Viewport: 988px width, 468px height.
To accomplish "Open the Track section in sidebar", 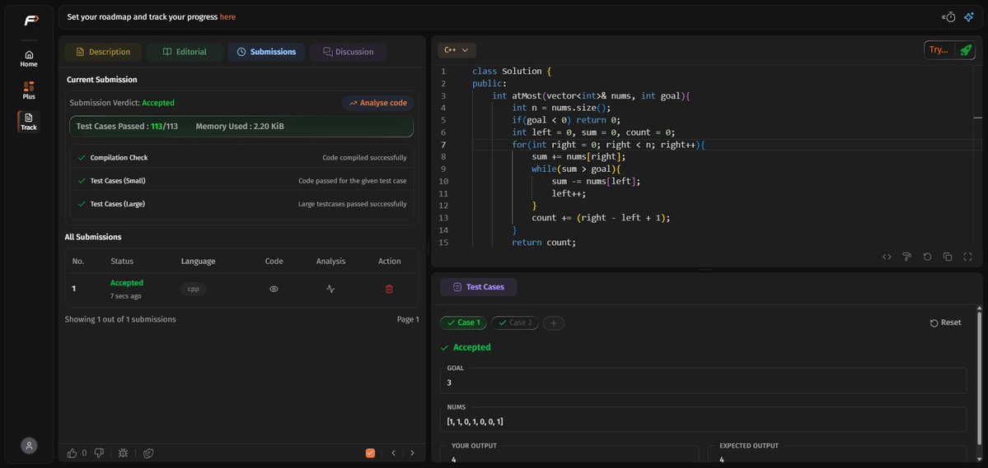I will click(x=29, y=122).
